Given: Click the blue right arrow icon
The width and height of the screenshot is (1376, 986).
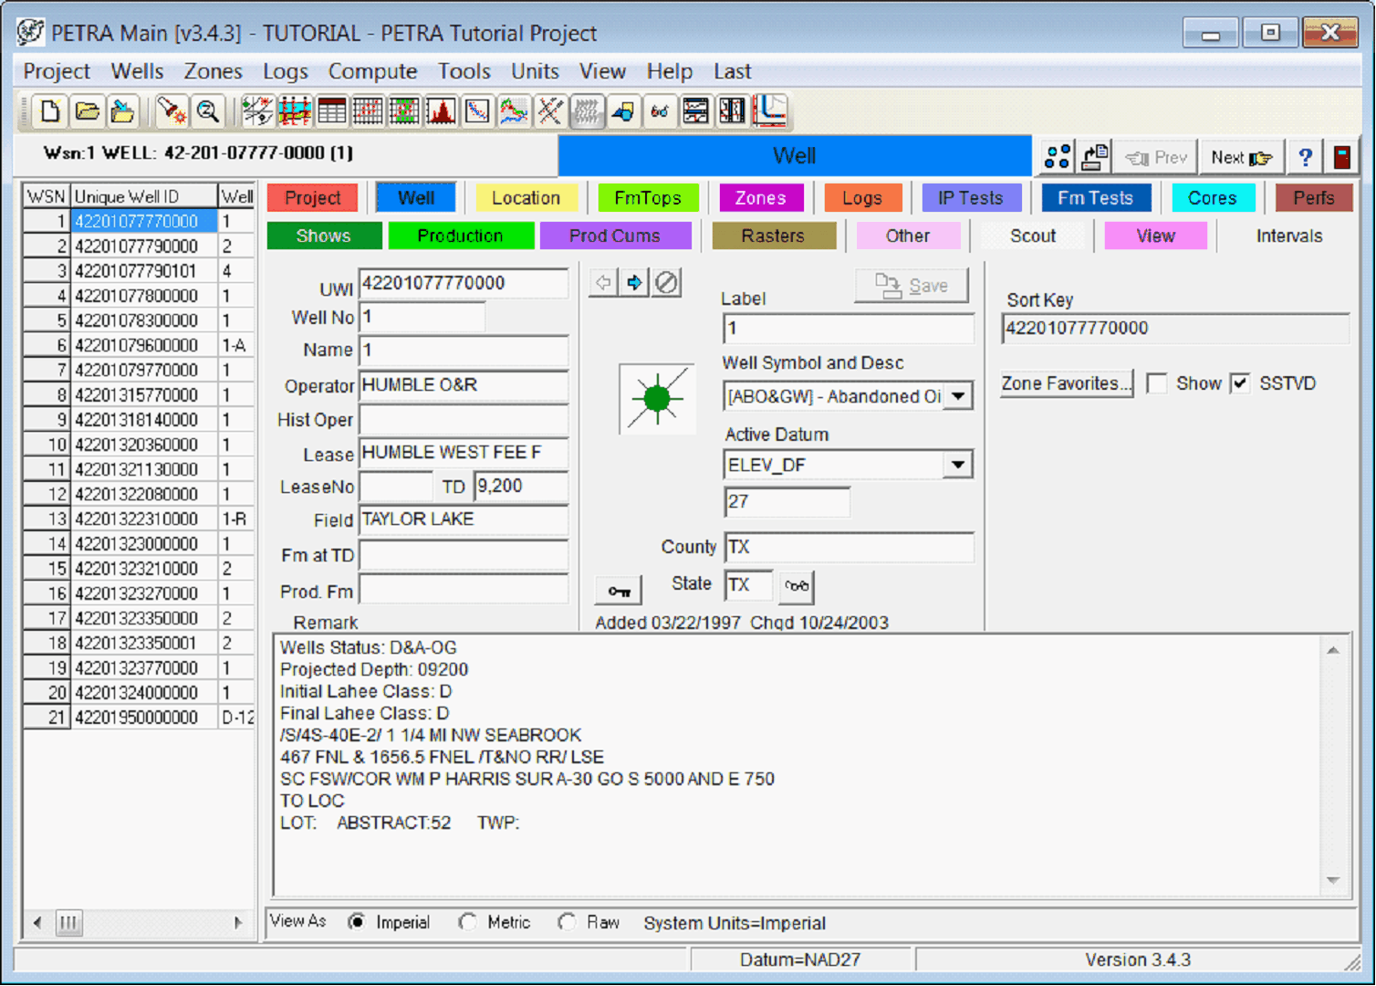Looking at the screenshot, I should [634, 282].
